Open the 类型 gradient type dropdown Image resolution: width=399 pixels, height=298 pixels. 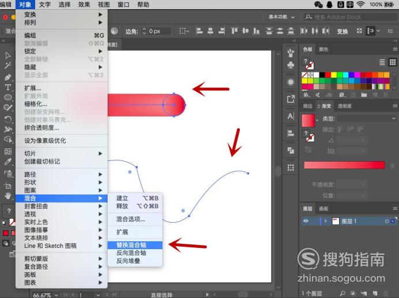coord(367,119)
